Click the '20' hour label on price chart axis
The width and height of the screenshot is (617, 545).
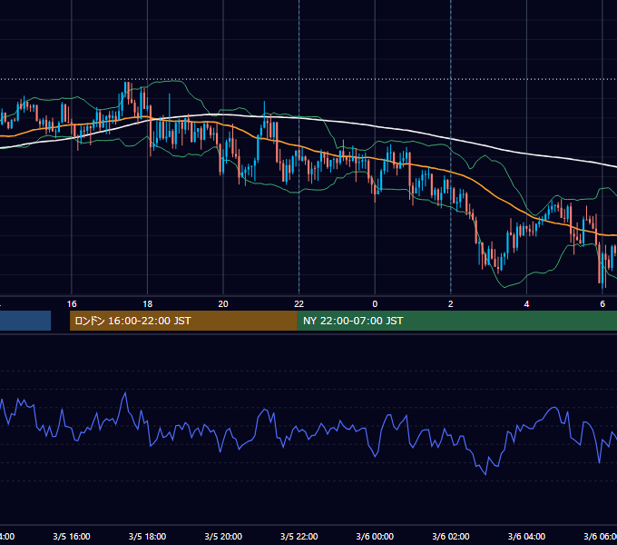tap(223, 304)
